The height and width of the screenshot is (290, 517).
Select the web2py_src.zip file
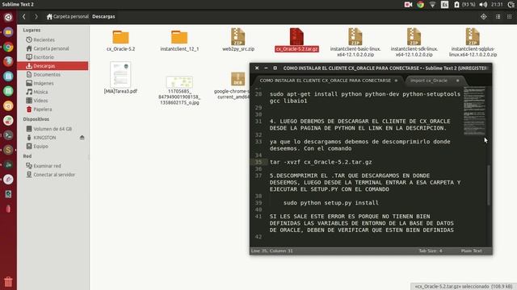[x=238, y=39]
